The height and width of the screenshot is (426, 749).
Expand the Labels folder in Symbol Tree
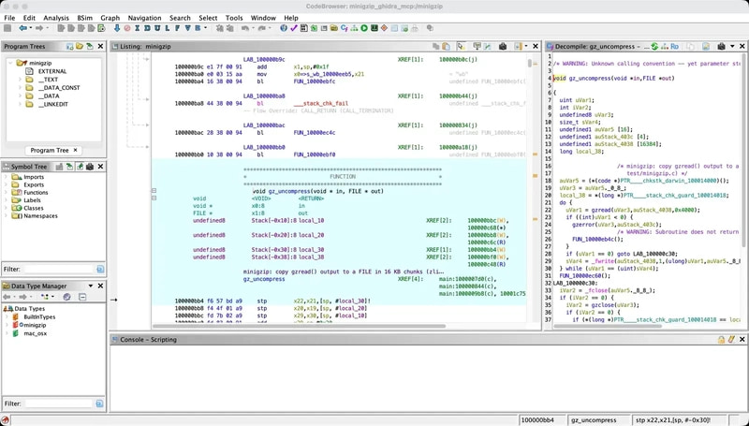7,200
